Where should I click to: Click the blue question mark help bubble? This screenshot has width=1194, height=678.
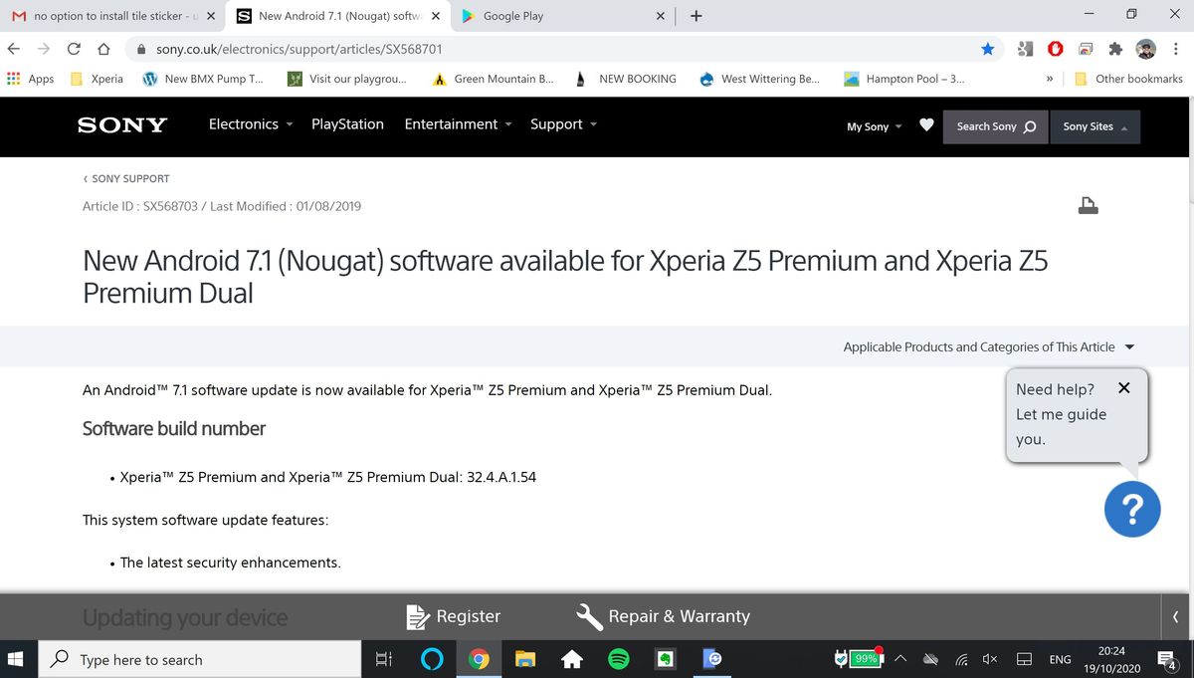pos(1132,509)
